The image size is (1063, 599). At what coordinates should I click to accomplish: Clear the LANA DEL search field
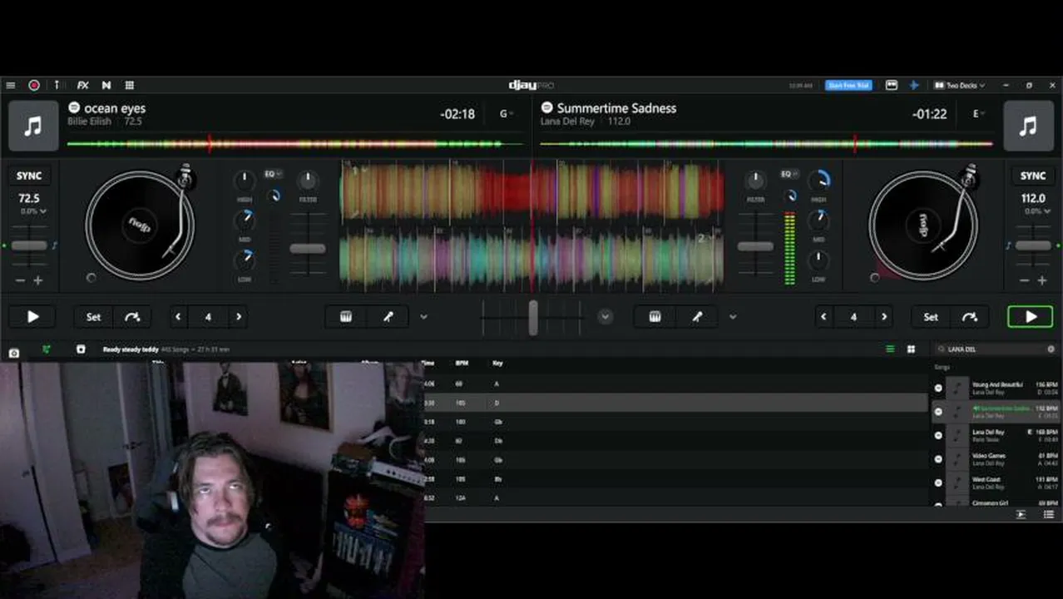tap(1051, 349)
